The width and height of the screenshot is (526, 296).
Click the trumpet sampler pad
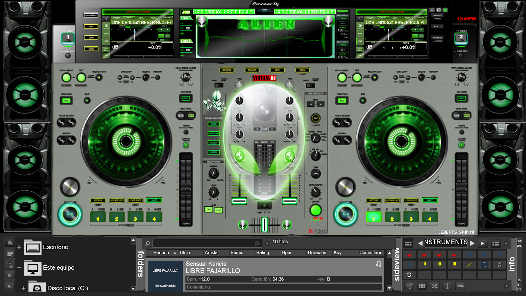tap(469, 264)
